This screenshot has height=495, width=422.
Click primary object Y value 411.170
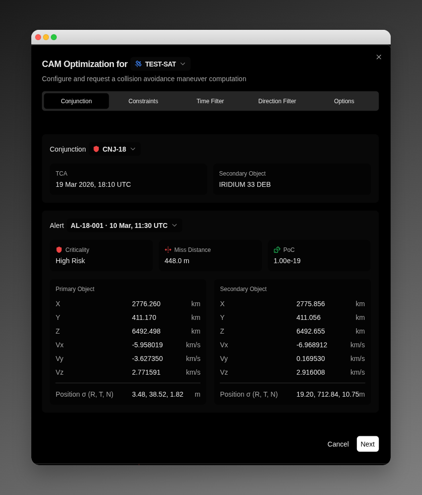144,317
